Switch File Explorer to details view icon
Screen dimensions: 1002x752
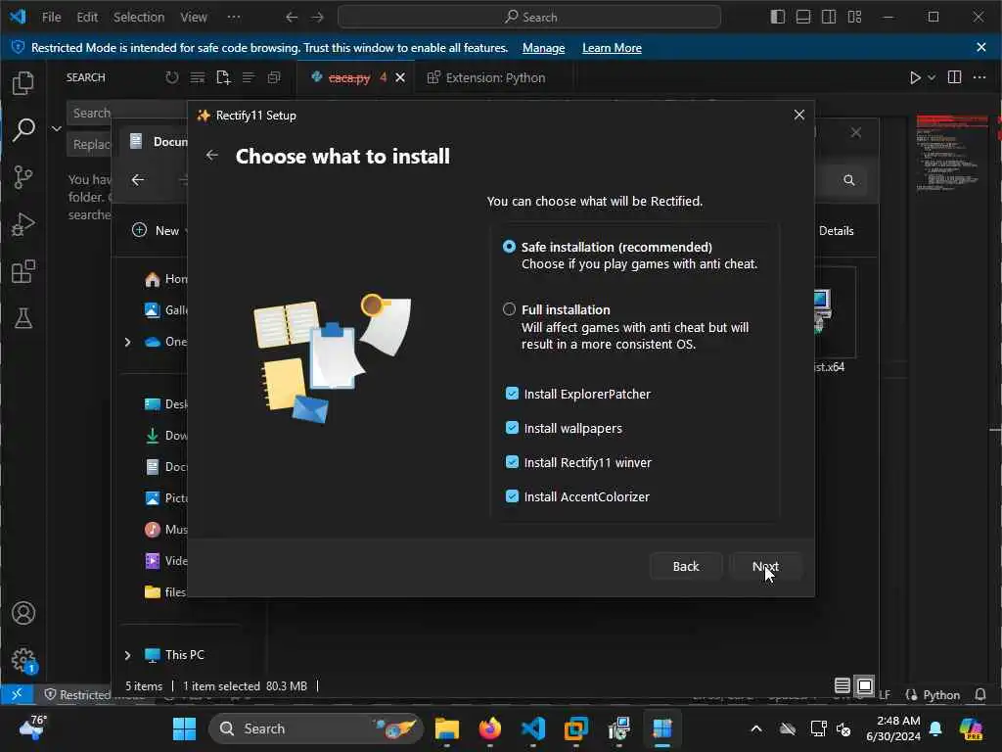pos(843,686)
